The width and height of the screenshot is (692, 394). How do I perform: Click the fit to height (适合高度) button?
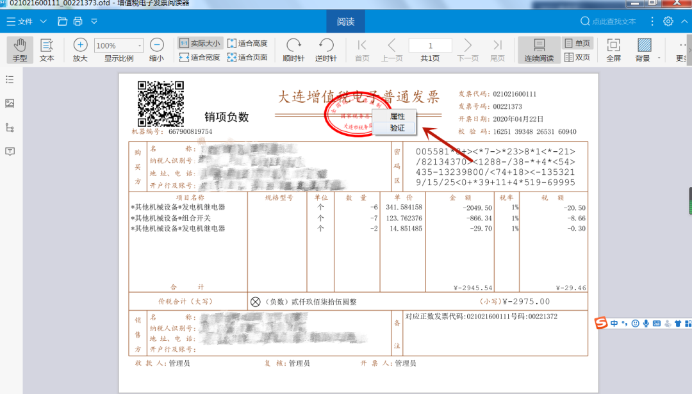coord(247,43)
